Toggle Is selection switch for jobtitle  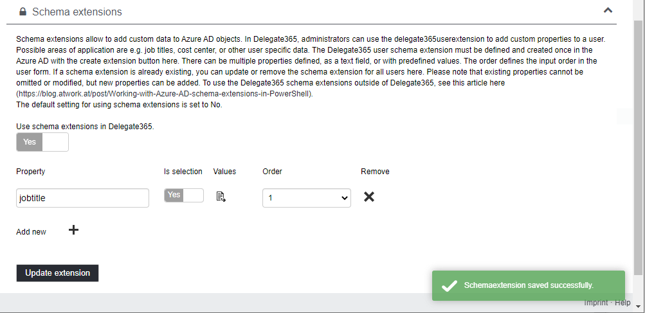coord(184,195)
